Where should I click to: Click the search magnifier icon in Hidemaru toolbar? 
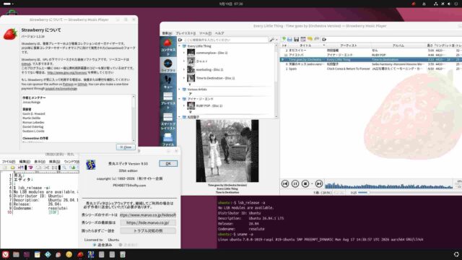pos(64,168)
